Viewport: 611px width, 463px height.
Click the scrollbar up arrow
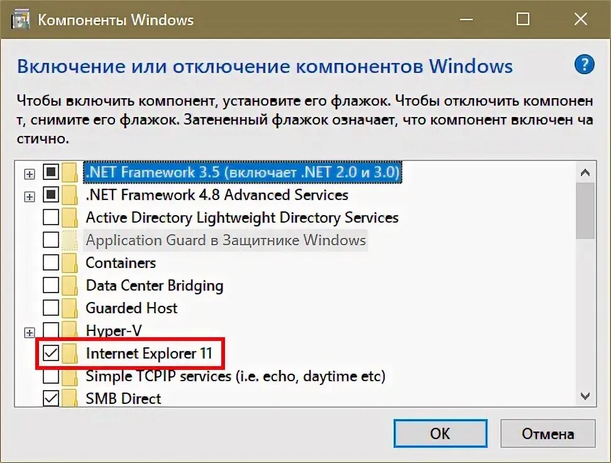tap(585, 172)
